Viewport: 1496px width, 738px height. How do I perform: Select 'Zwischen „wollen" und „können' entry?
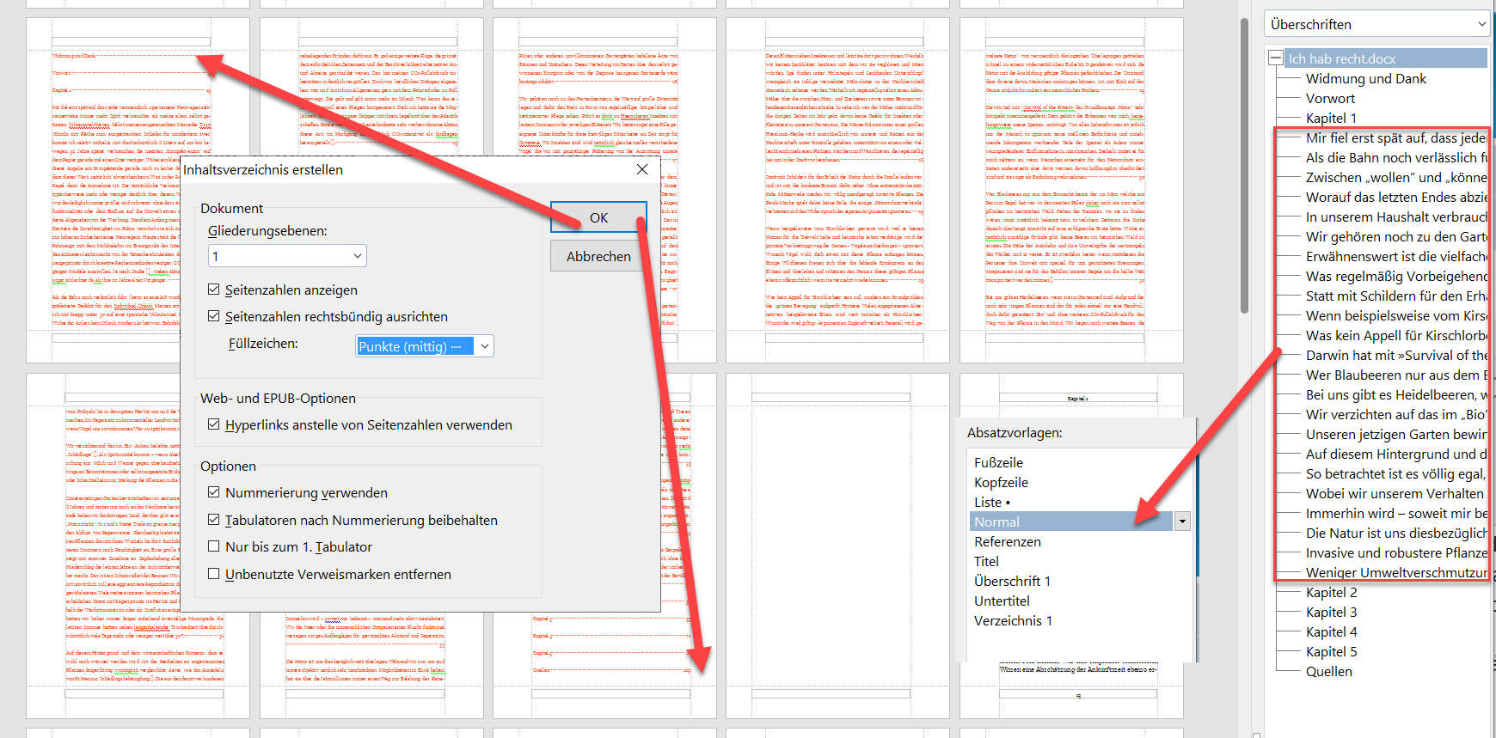(1396, 177)
